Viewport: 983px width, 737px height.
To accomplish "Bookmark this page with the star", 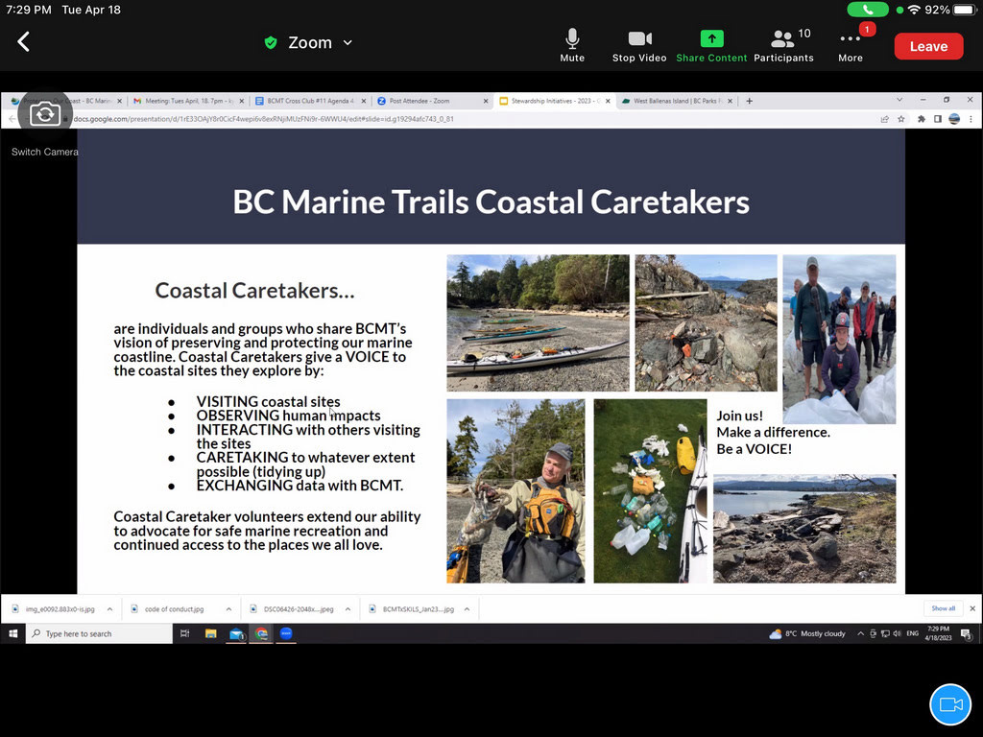I will (900, 119).
